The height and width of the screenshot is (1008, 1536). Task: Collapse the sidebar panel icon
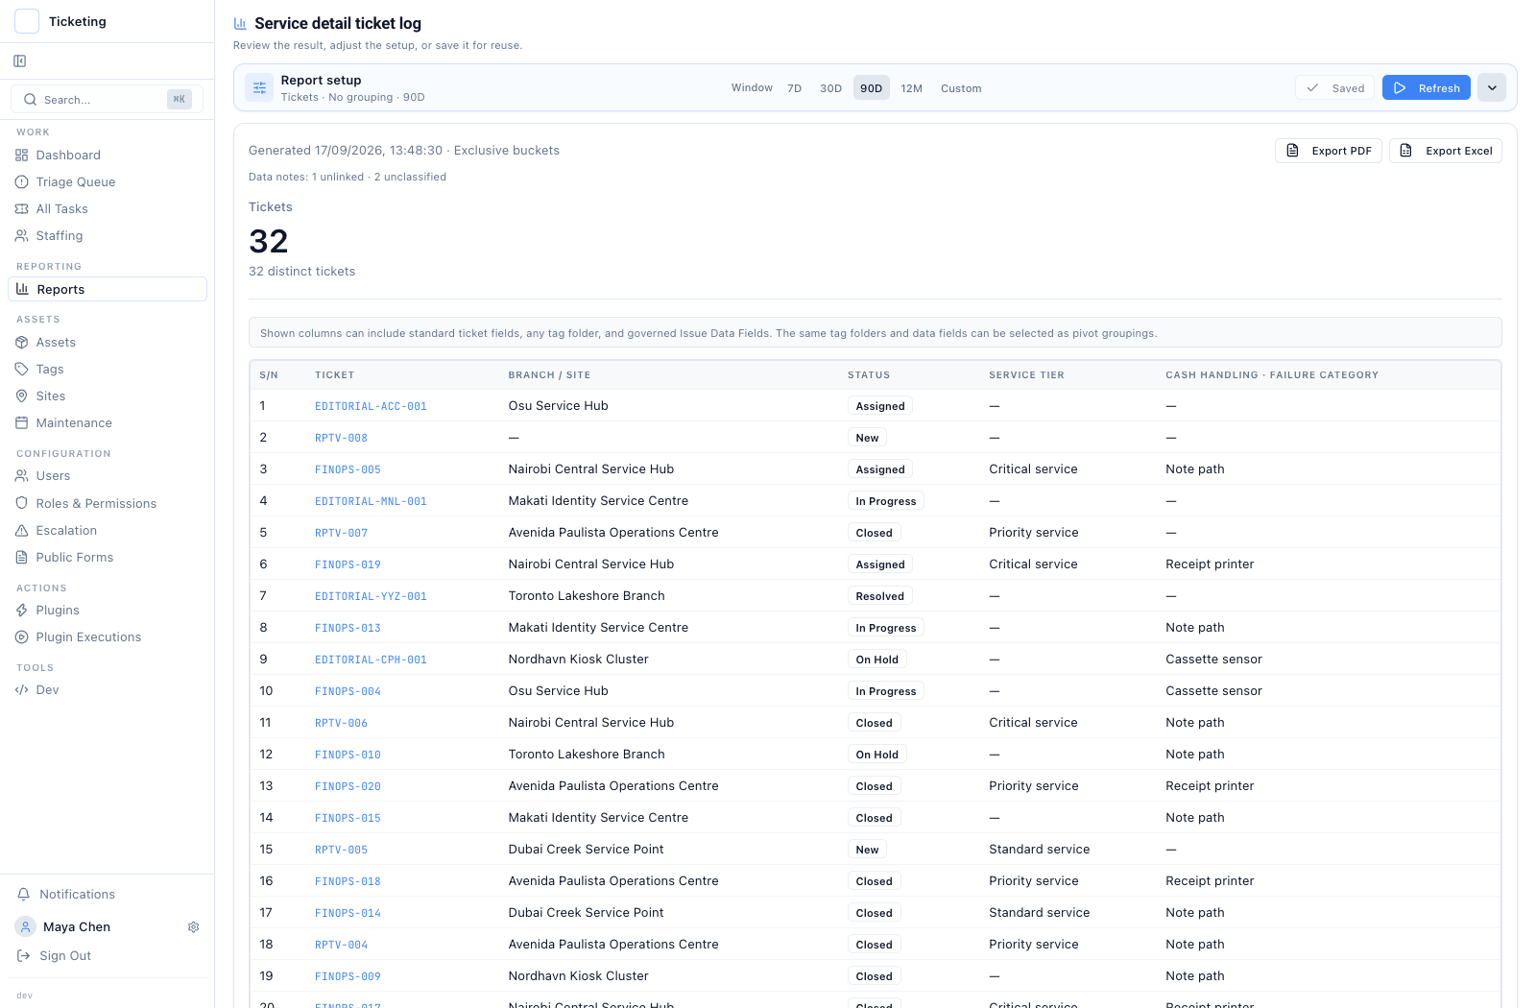(20, 61)
